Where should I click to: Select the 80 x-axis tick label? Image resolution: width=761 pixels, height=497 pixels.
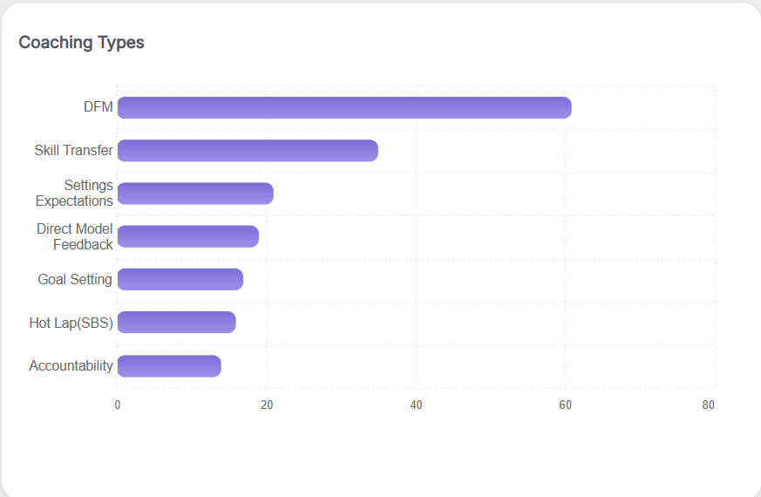pyautogui.click(x=708, y=405)
